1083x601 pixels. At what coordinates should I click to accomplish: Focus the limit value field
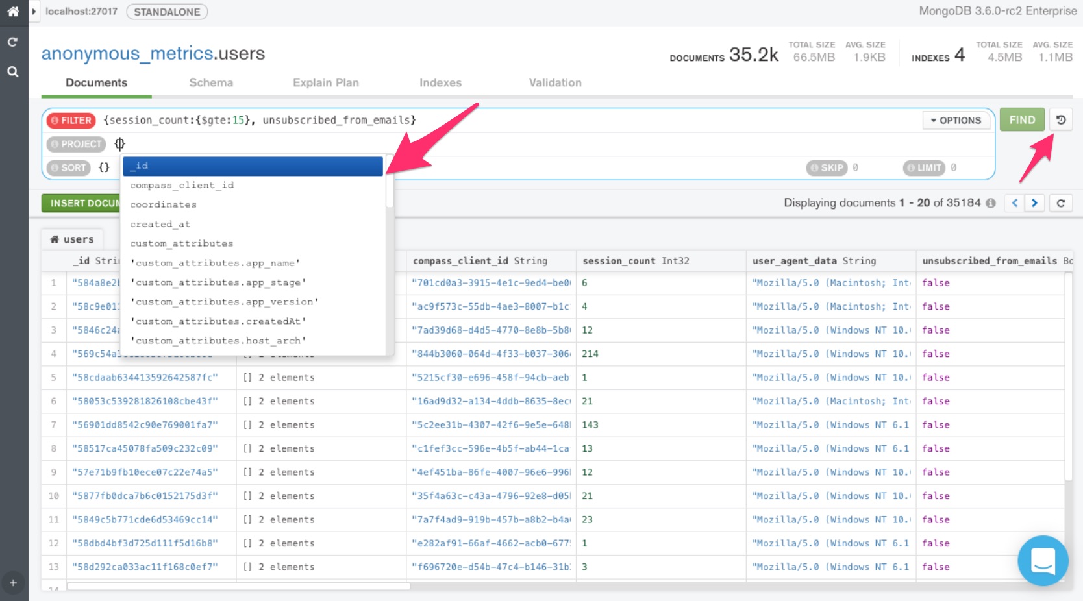[x=971, y=167]
